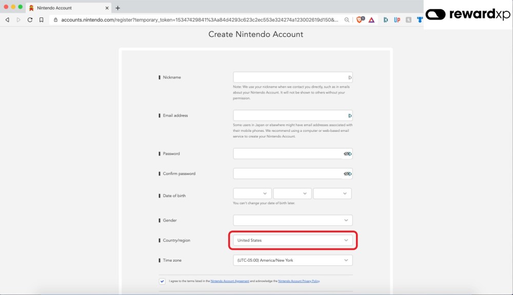Click the Brave Shields lion icon
This screenshot has height=295, width=513.
(x=360, y=19)
